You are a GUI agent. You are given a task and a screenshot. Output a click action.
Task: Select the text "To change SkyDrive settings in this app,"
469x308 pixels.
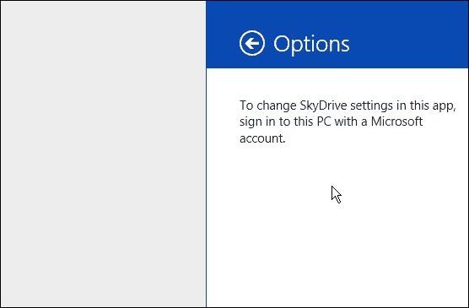click(348, 105)
